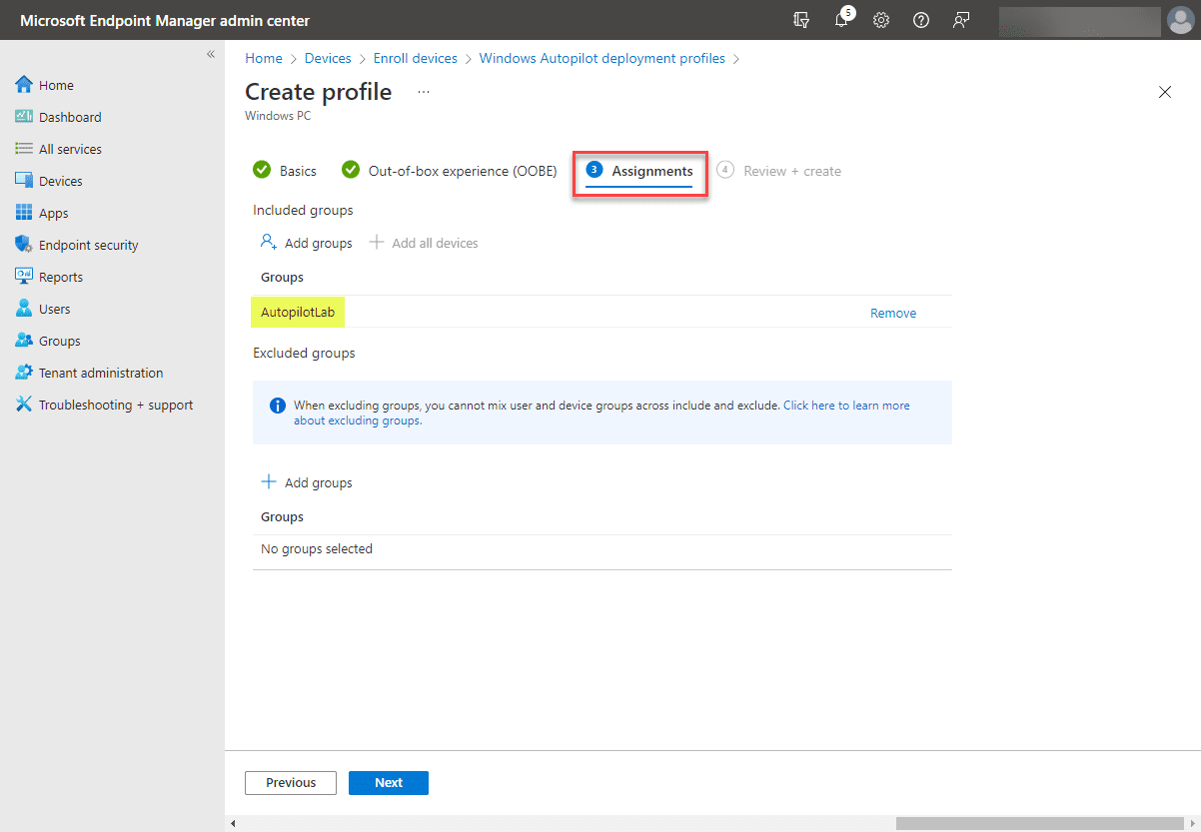Open the notifications bell
The width and height of the screenshot is (1201, 832).
pos(842,20)
